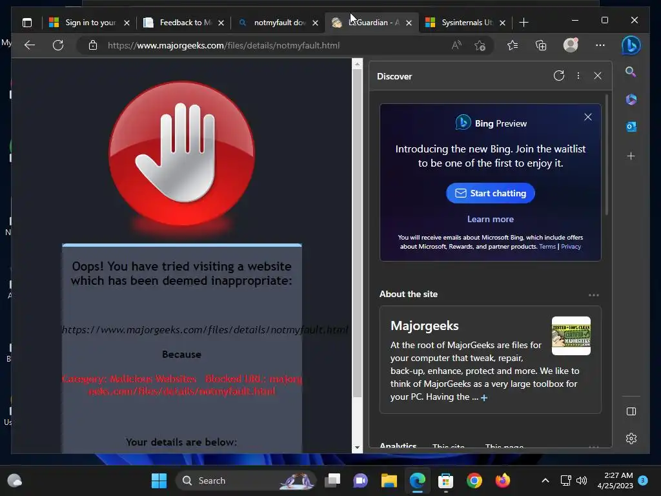Refresh the Discover panel
661x496 pixels.
coord(559,76)
